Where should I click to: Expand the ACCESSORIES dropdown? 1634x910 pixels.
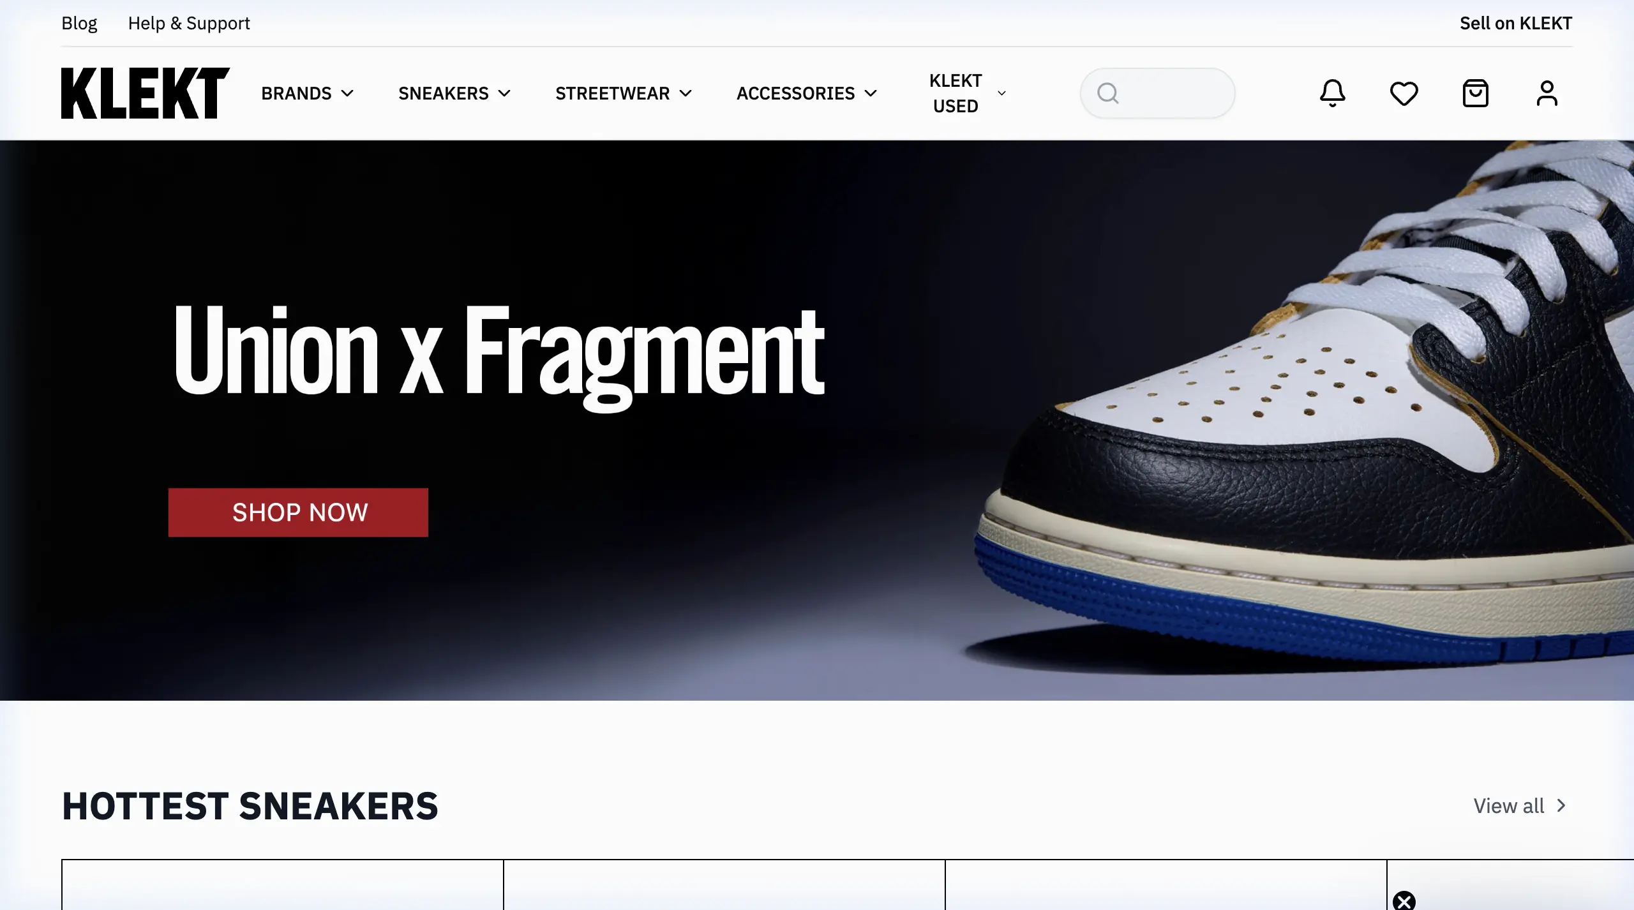(x=807, y=93)
